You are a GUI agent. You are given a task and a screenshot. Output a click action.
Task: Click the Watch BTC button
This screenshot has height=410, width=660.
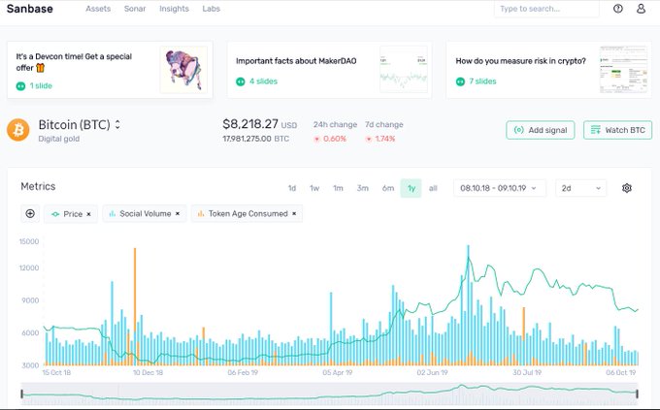618,130
